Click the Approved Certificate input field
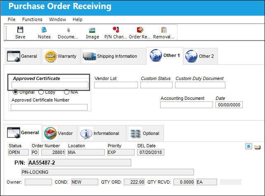 pyautogui.click(x=50, y=85)
